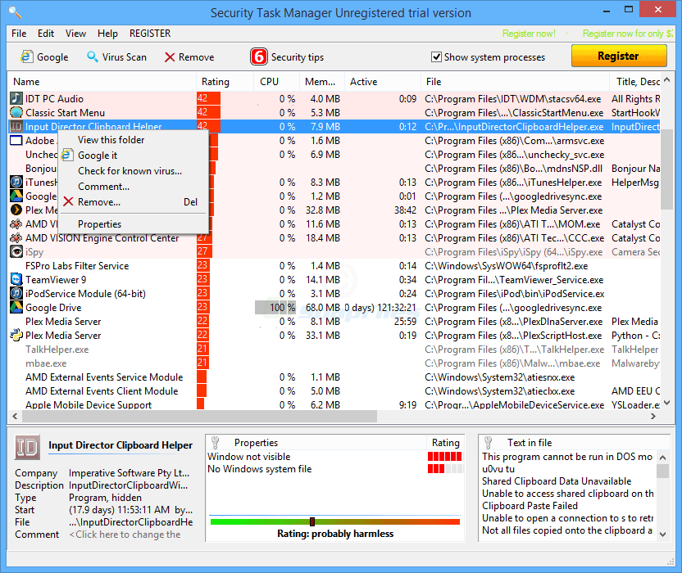682x573 pixels.
Task: Toggle Show system processes checkbox
Action: tap(436, 57)
